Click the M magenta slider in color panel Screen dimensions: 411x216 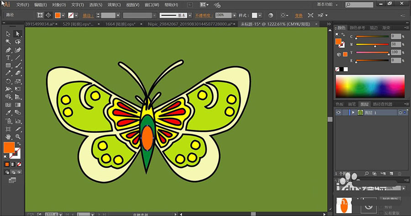tap(373, 45)
